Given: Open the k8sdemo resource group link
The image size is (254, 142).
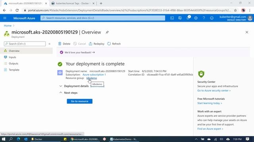Looking at the screenshot, I should [92, 78].
